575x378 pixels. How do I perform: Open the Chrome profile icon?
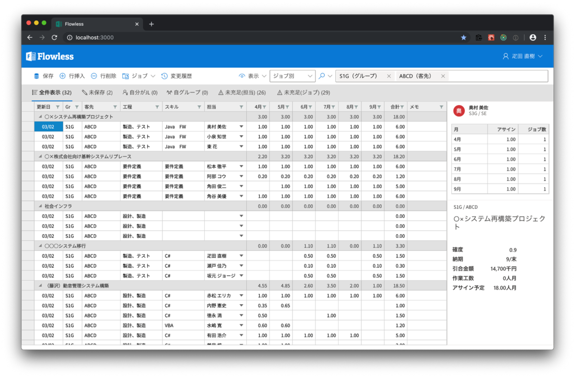[x=533, y=37]
